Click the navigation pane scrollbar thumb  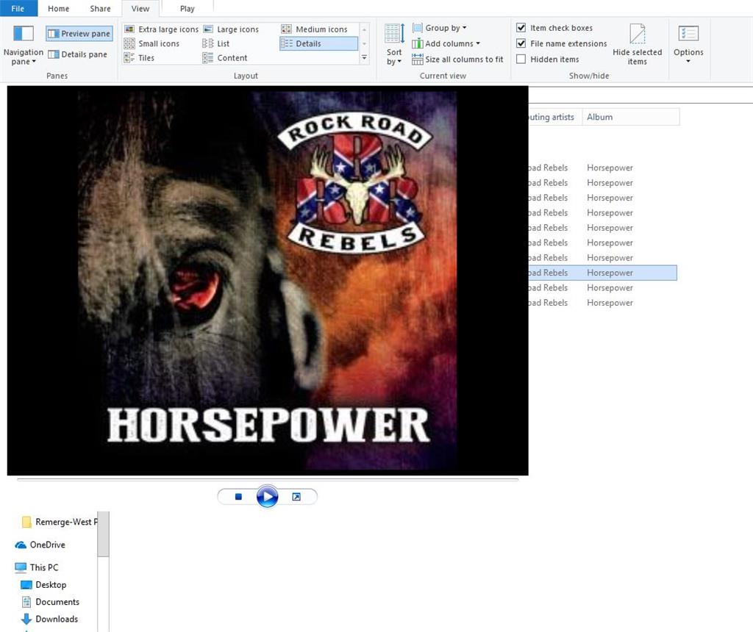pos(103,534)
